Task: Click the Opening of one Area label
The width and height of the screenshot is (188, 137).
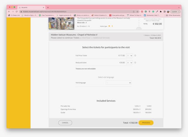Action: point(68,109)
